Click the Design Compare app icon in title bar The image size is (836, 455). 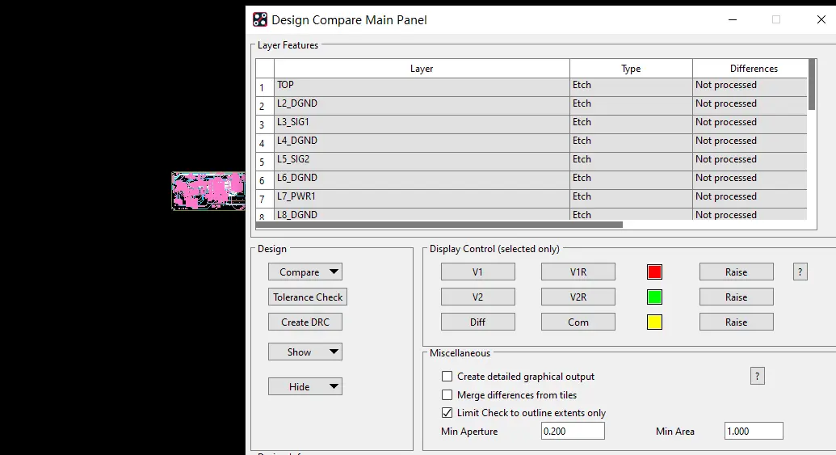point(259,19)
